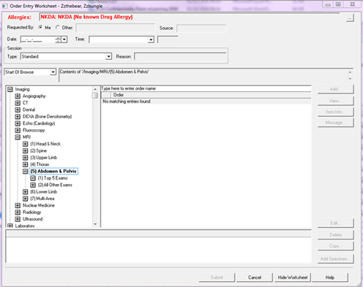Click the Help button

(330, 278)
